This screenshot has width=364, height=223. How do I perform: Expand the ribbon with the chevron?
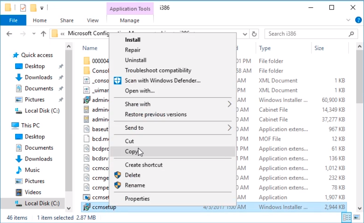pyautogui.click(x=348, y=20)
